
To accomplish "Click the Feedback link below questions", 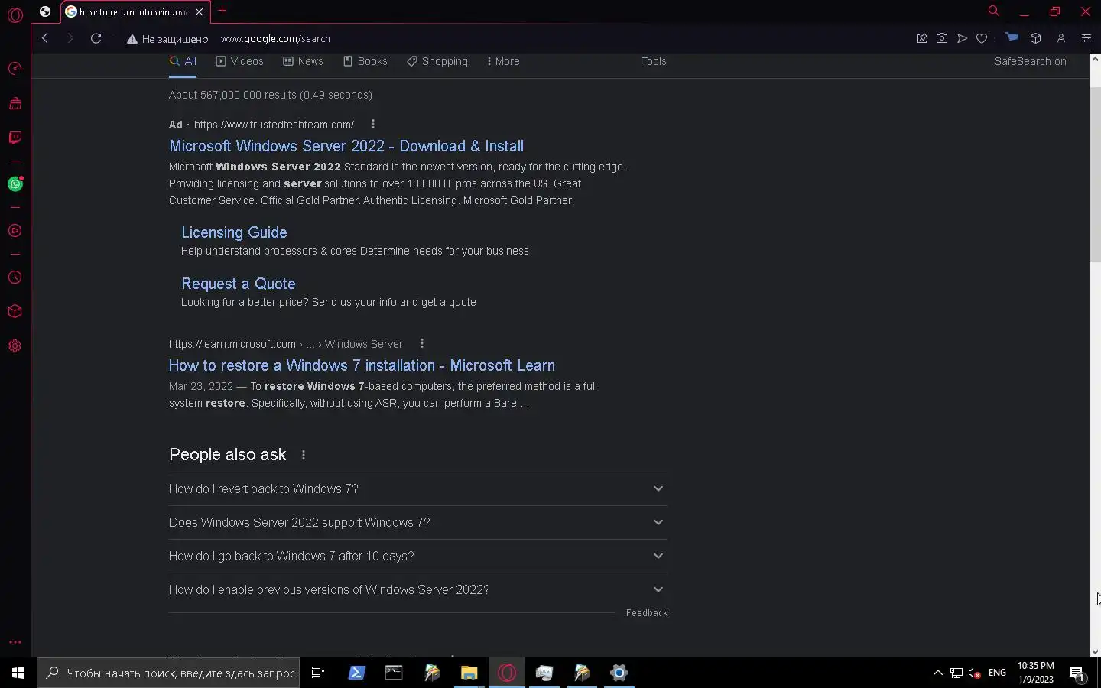I will (x=647, y=613).
